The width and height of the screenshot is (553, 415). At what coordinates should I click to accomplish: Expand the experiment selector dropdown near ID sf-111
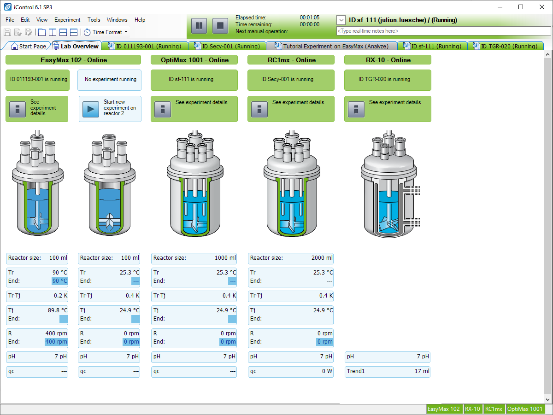point(341,20)
